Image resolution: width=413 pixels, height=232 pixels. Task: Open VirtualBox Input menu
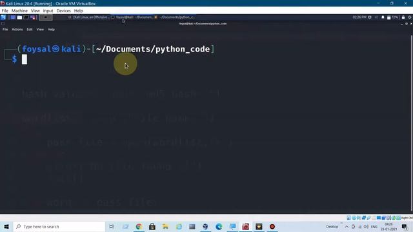[x=48, y=11]
